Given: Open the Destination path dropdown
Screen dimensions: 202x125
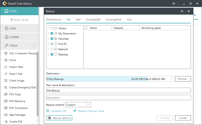Looking at the screenshot, I should (x=171, y=79).
